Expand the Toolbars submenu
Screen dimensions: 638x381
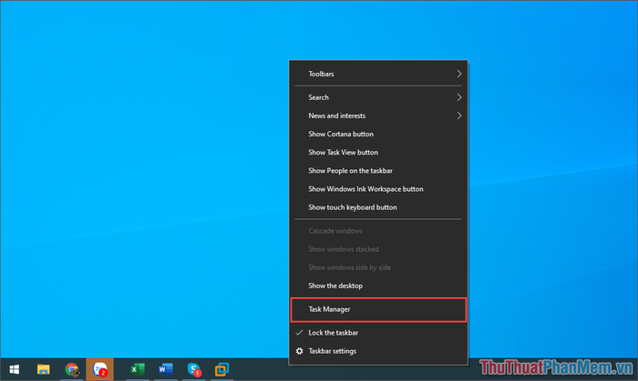pyautogui.click(x=378, y=74)
